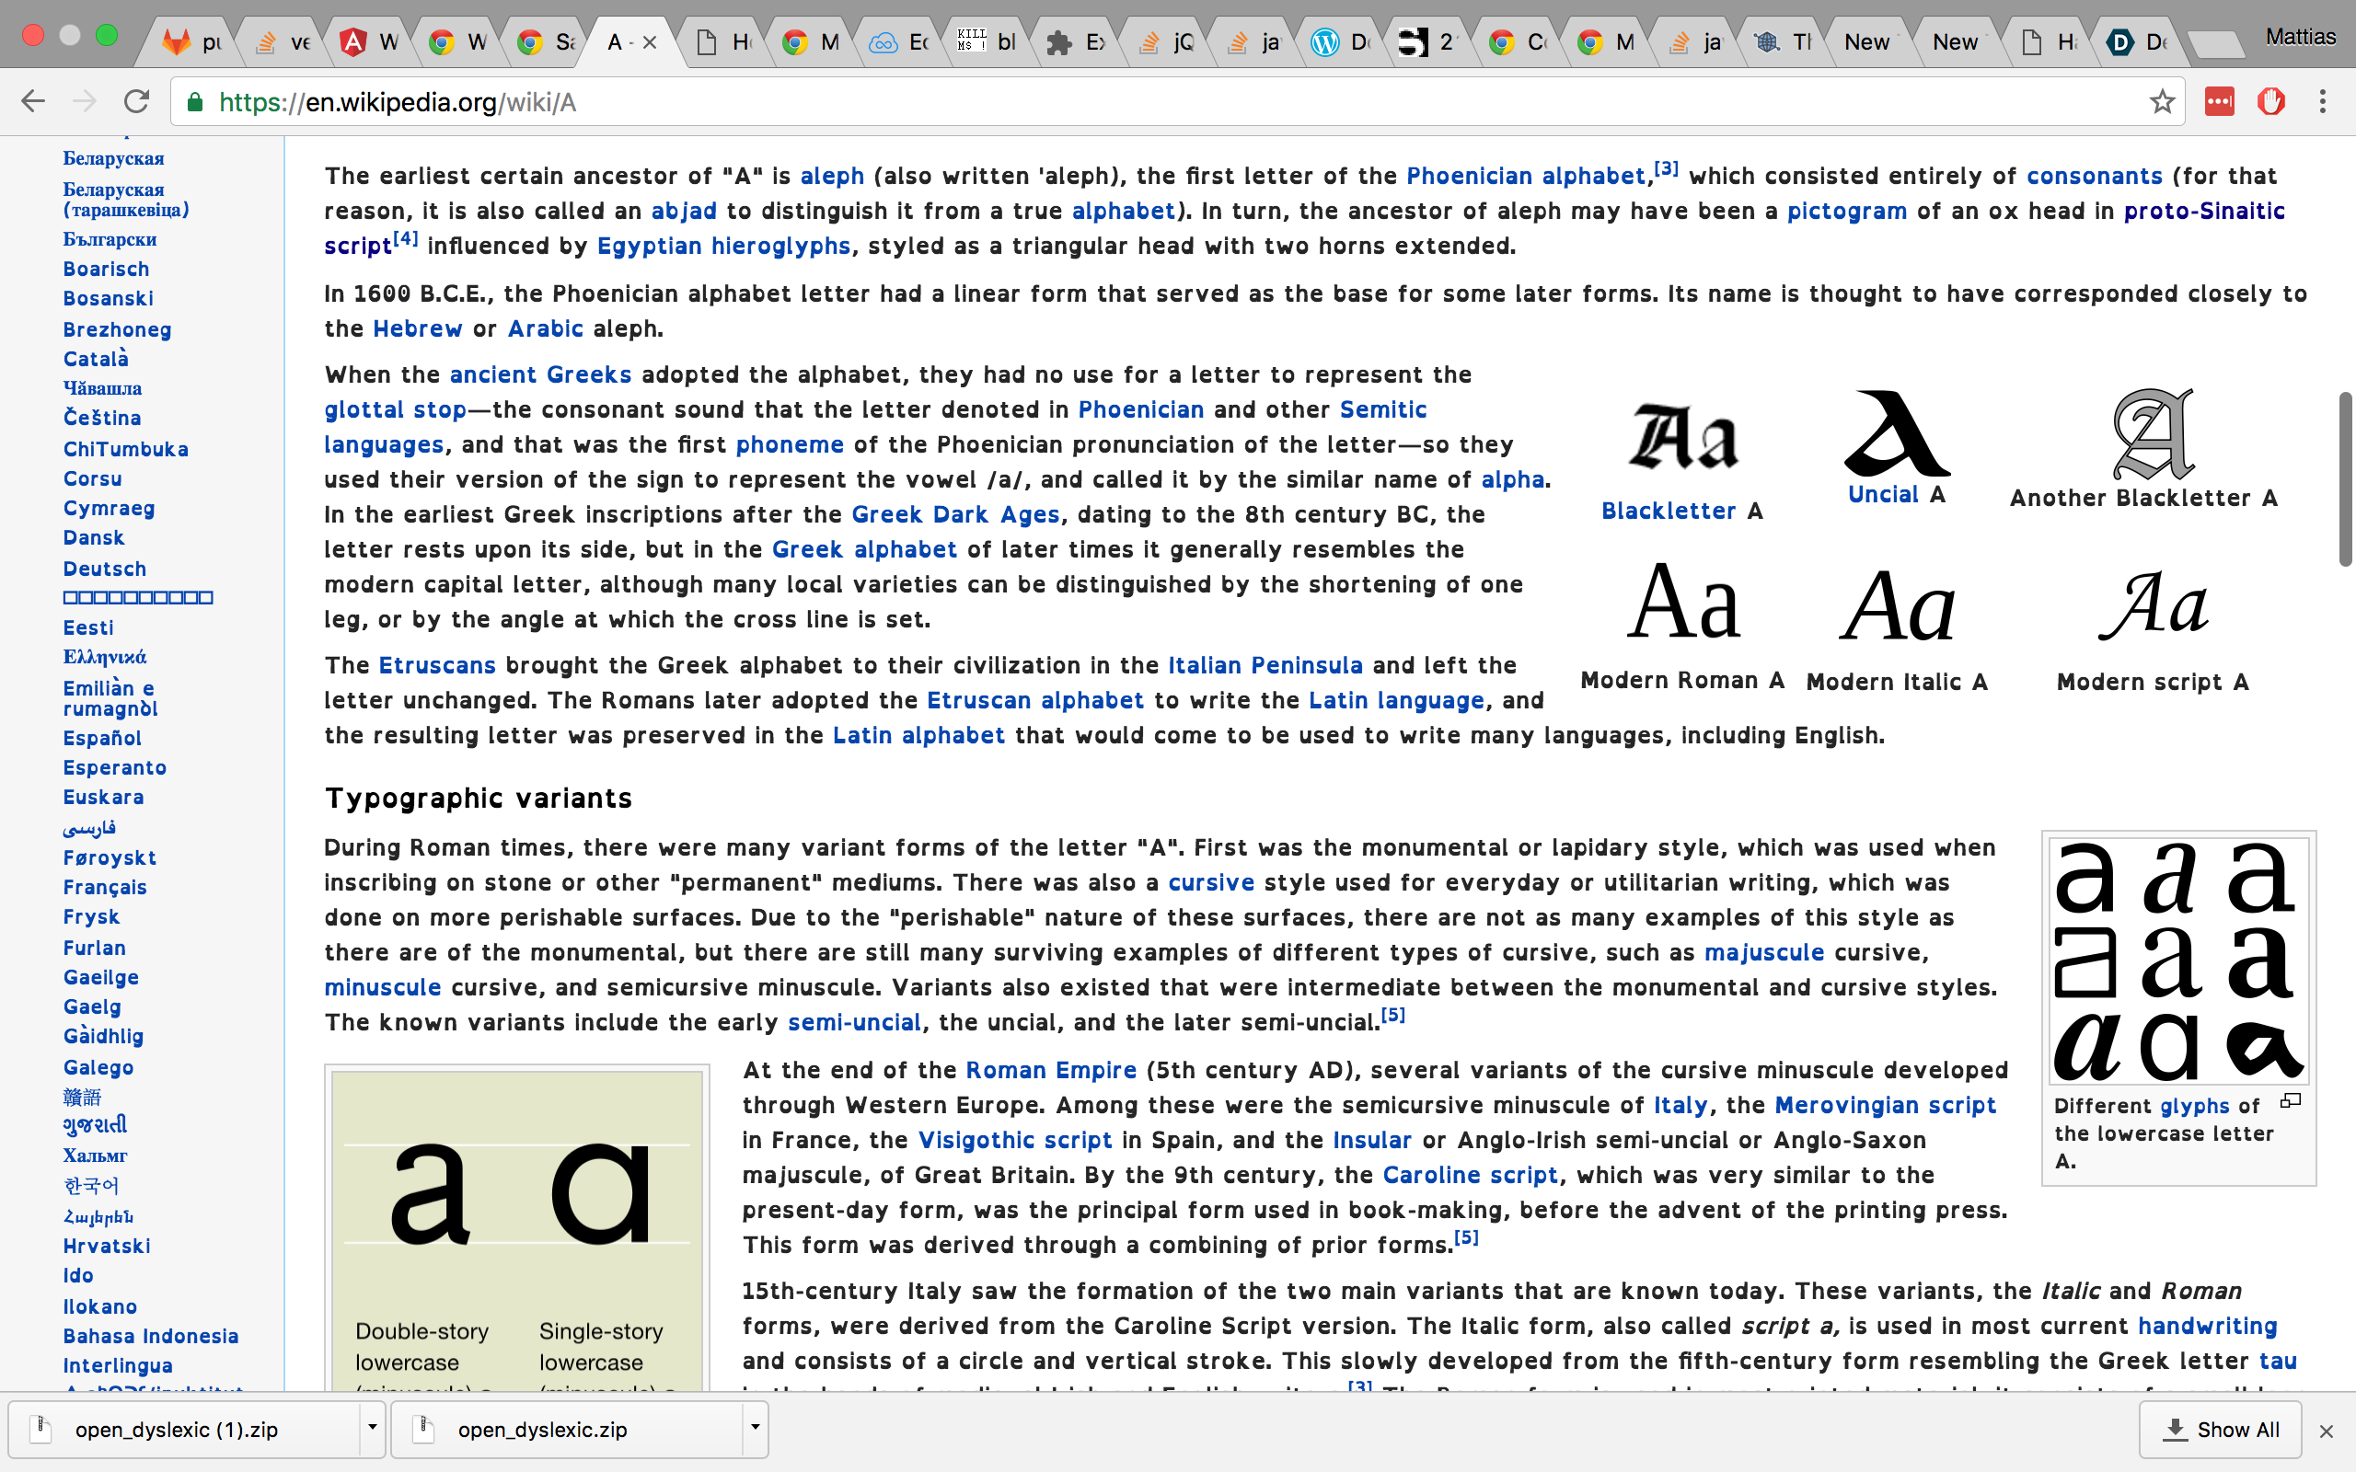2356x1472 pixels.
Task: Bookmark this page with the star icon
Action: click(2161, 101)
